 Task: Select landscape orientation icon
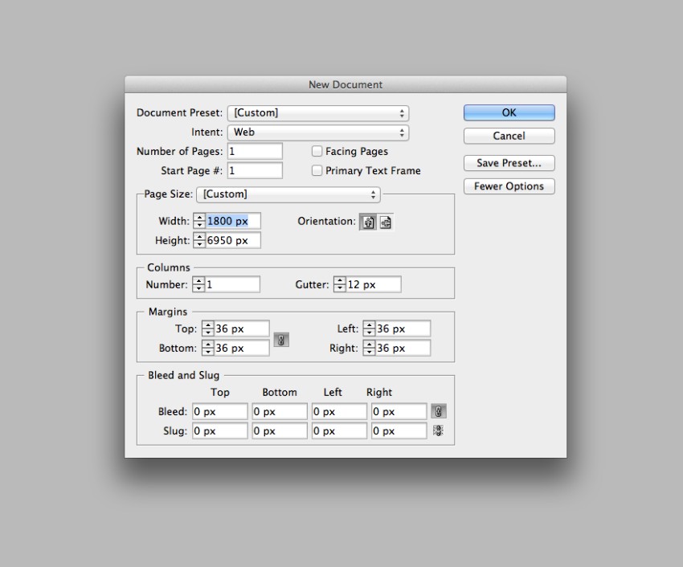pos(386,222)
